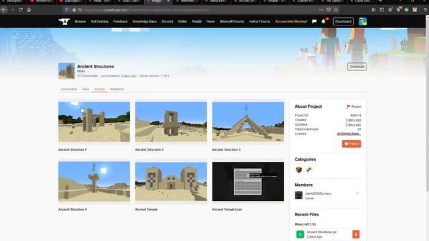Open the News nav link
429x241 pixels.
click(210, 21)
